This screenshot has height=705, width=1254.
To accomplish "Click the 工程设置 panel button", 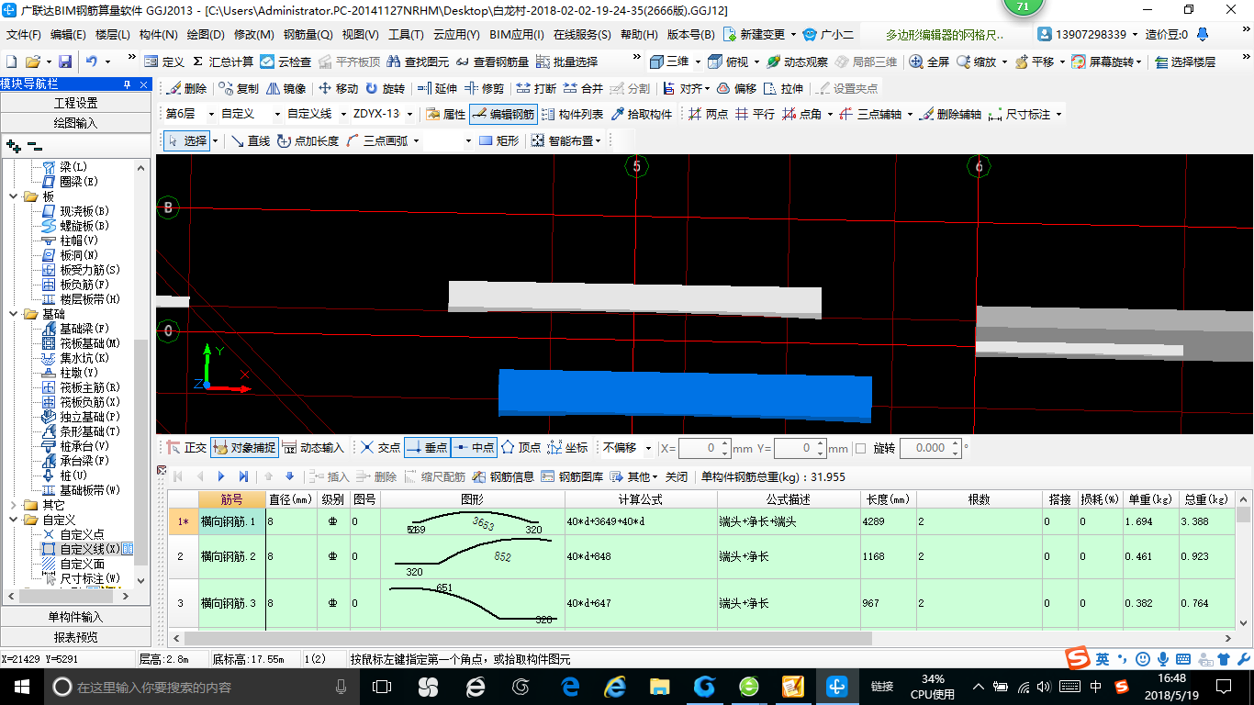I will coord(75,103).
